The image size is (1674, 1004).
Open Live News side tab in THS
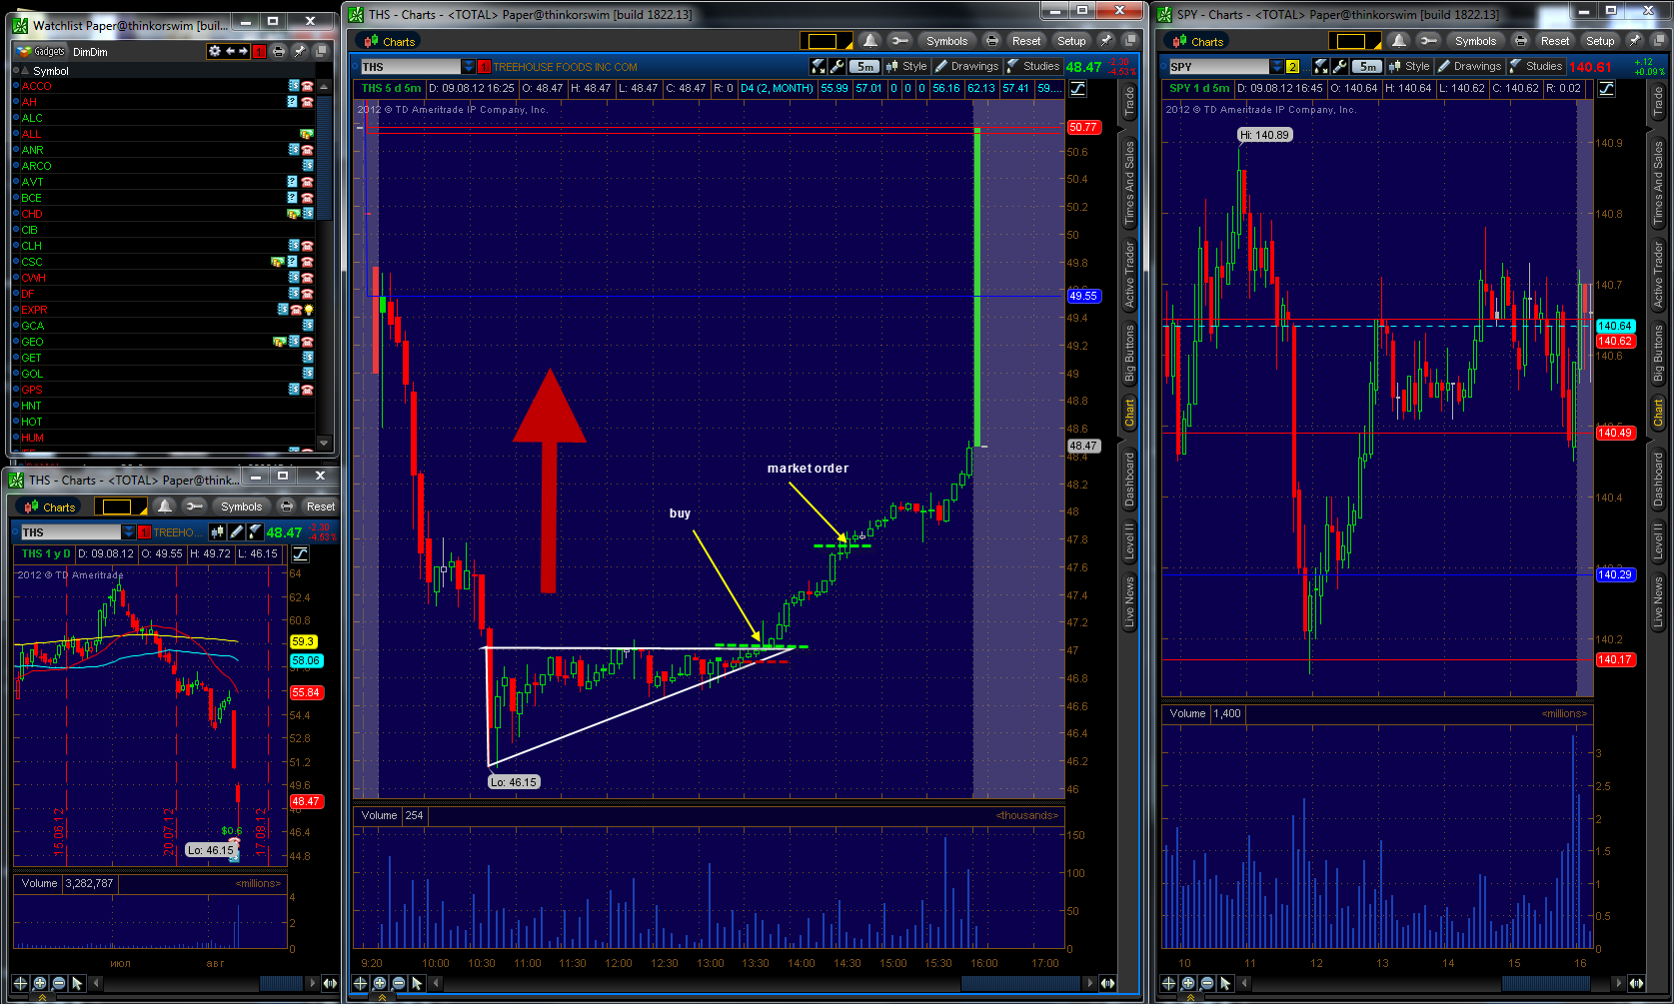tap(1129, 601)
